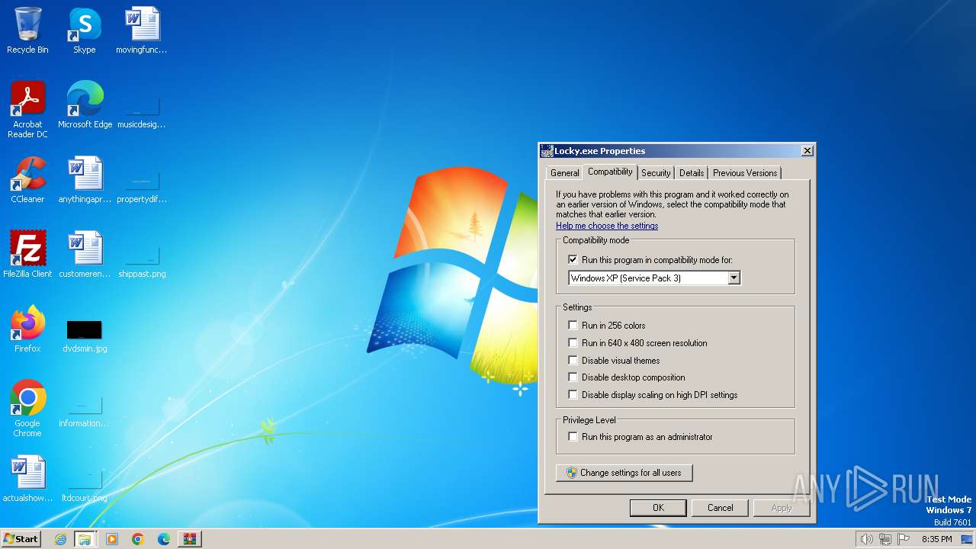
Task: Select the CCleaner desktop shortcut
Action: point(27,180)
